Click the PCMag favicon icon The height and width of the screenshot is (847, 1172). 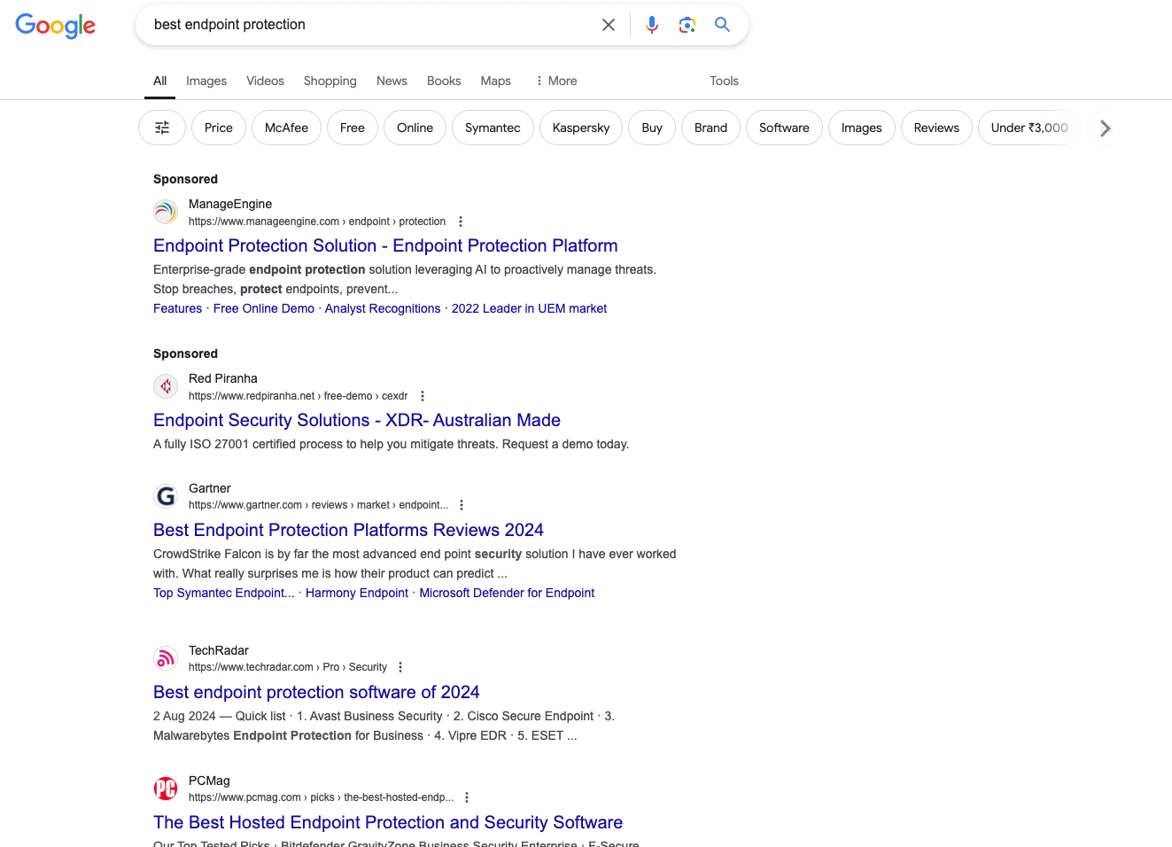tap(166, 788)
